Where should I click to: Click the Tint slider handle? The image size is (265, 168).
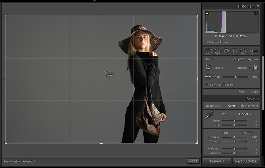click(x=234, y=125)
